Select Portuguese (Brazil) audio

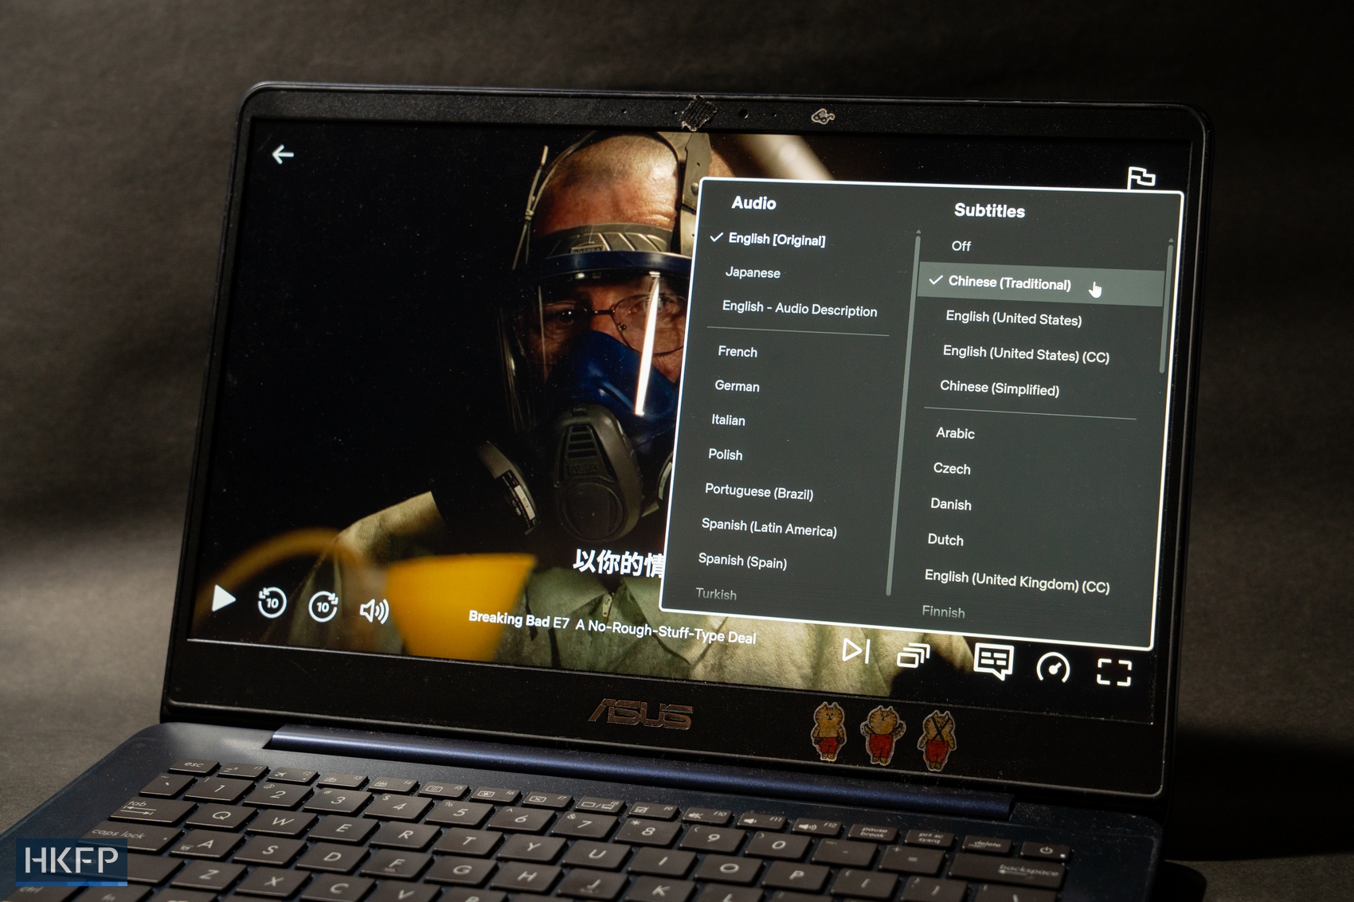759,492
